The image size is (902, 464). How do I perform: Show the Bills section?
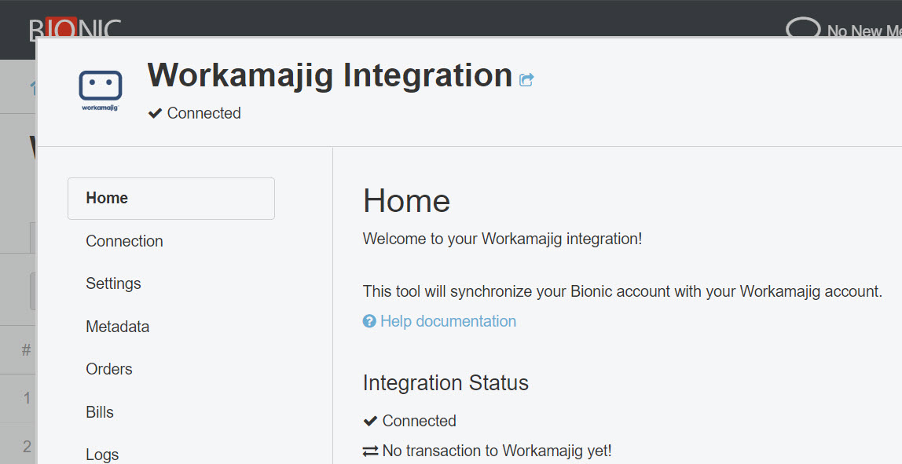[x=100, y=412]
